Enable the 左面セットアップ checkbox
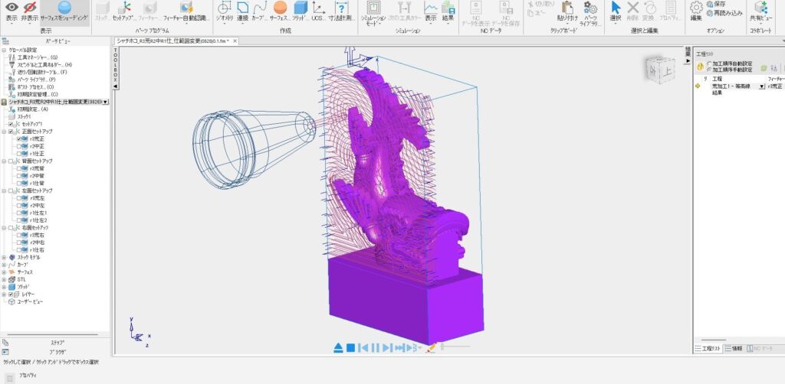 [x=11, y=190]
